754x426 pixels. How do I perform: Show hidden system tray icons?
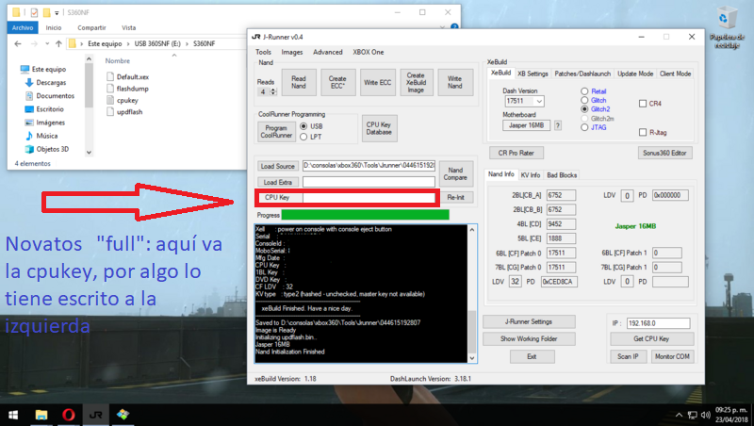click(679, 415)
